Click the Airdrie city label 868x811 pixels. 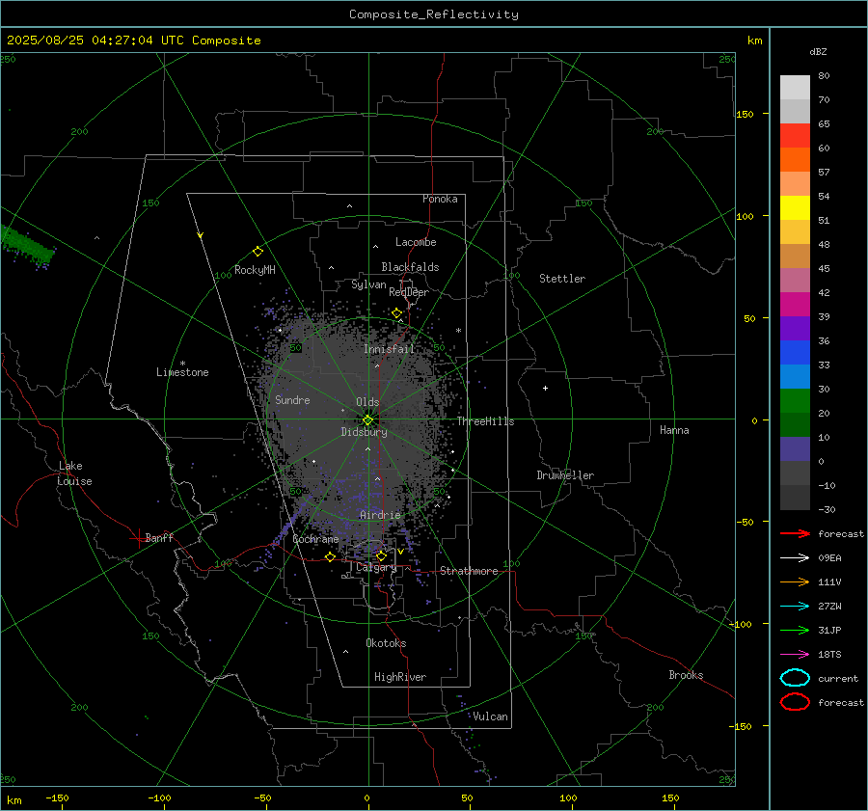380,515
